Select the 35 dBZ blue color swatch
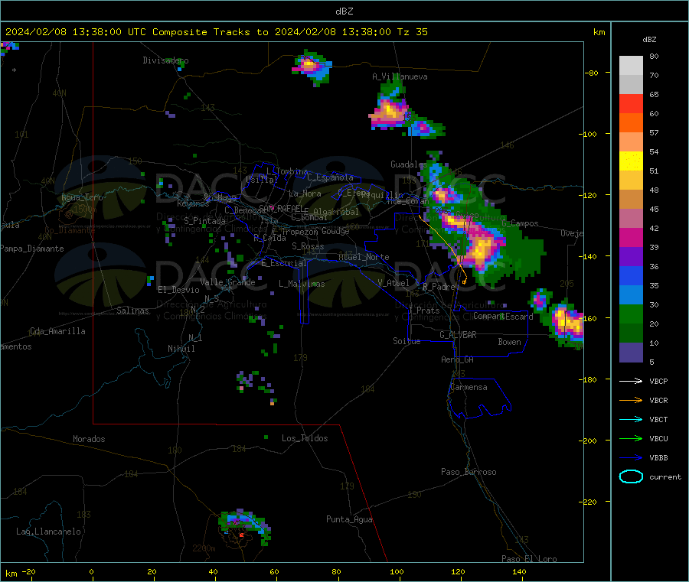This screenshot has width=689, height=582. [631, 294]
